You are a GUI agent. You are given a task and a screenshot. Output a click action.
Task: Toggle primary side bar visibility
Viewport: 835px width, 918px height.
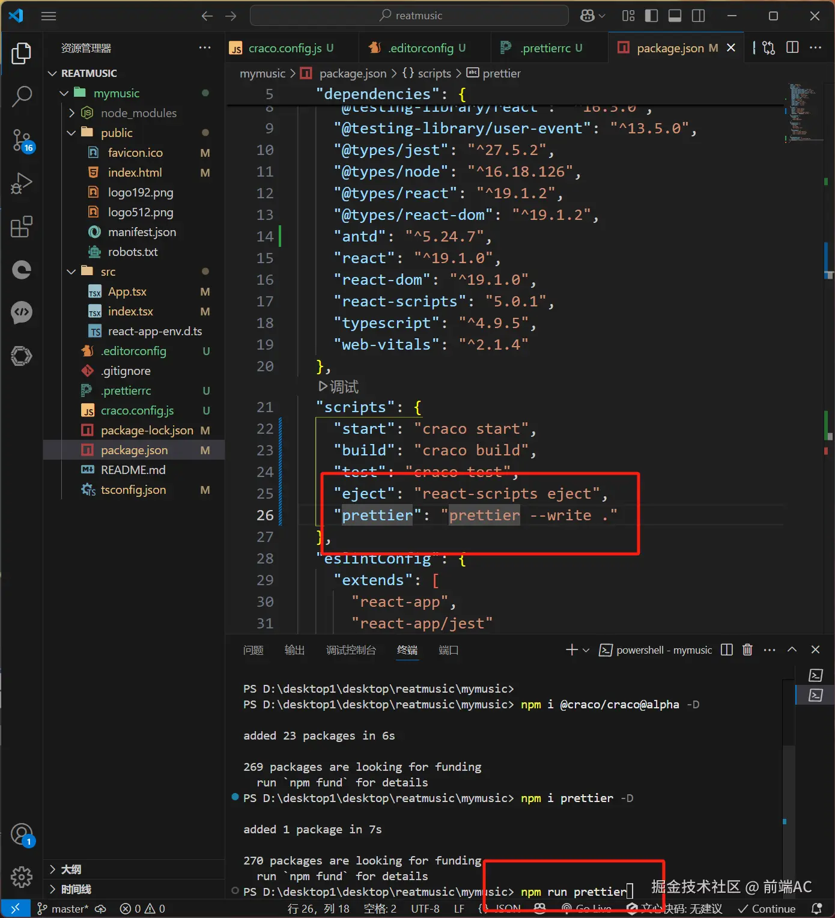coord(651,16)
